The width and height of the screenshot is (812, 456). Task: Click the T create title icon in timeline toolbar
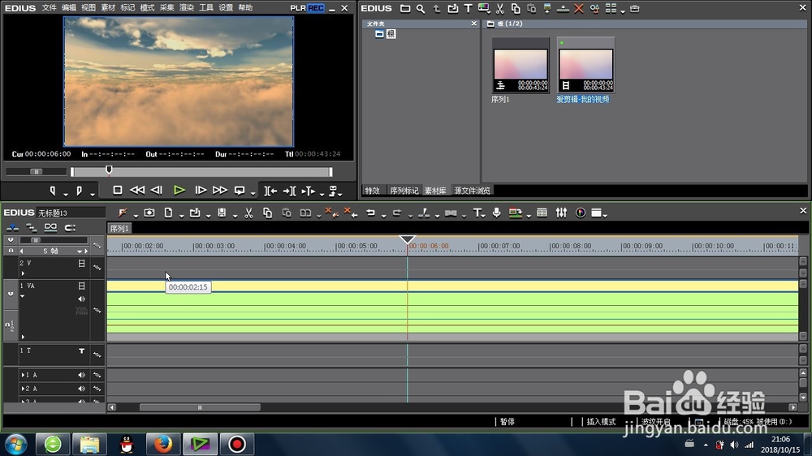477,213
